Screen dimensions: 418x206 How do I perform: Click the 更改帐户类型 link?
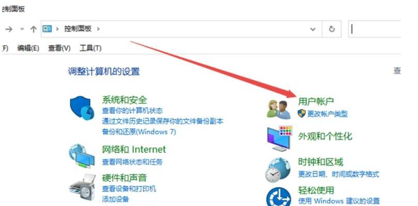(328, 114)
